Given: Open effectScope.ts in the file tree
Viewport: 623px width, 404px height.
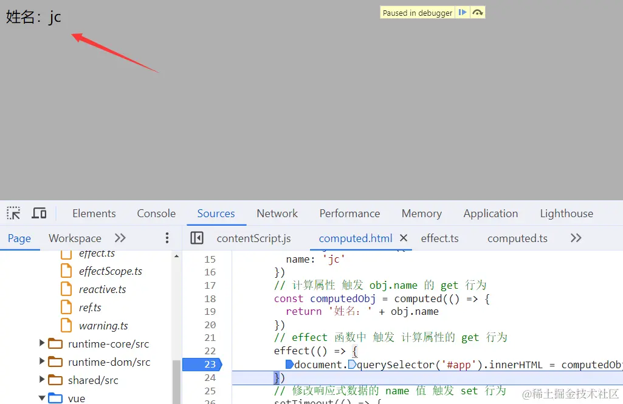Looking at the screenshot, I should tap(111, 271).
